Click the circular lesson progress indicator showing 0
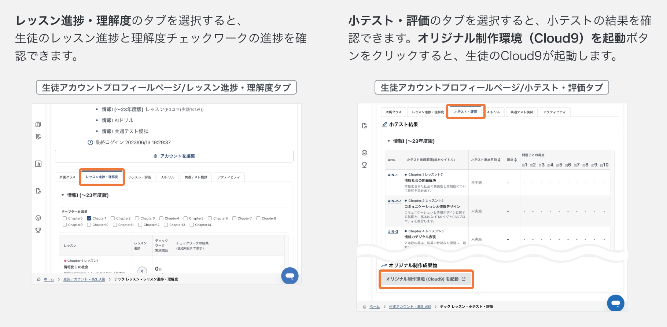Viewport: 667px width, 327px height. tap(142, 271)
